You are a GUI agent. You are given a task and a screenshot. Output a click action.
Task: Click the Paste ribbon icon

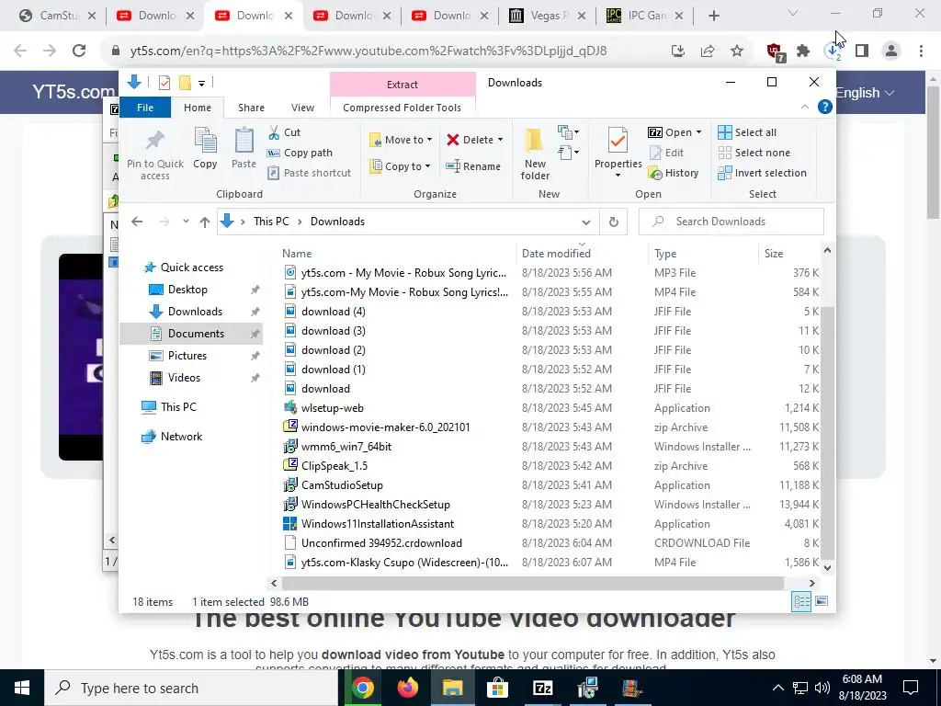tap(244, 141)
